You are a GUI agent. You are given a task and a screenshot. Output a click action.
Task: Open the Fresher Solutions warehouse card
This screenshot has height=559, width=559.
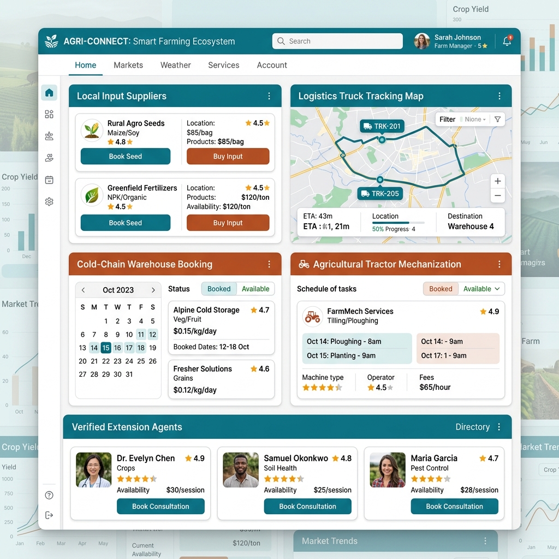(x=222, y=379)
